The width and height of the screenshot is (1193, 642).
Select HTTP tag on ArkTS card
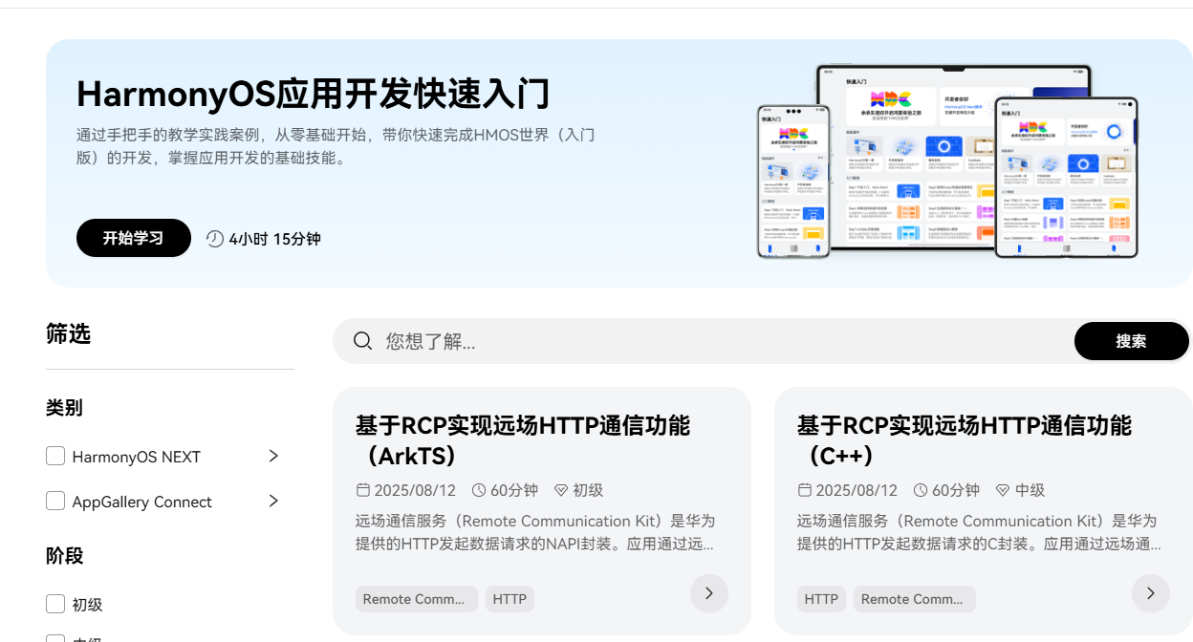coord(510,599)
